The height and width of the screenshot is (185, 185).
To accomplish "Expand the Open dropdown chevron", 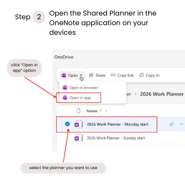I will tap(81, 75).
